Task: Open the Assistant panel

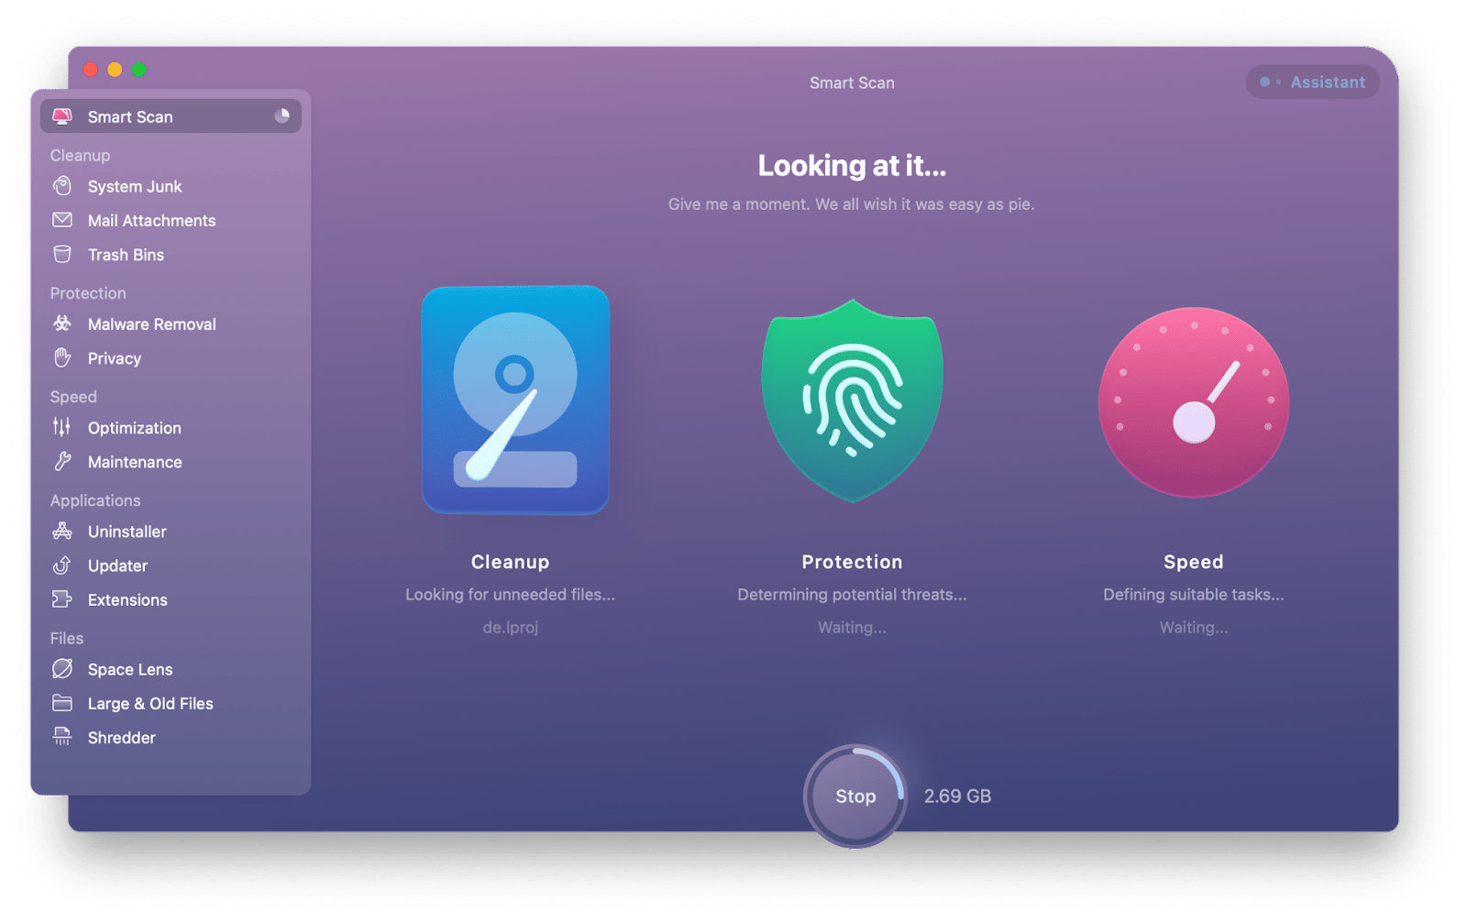Action: pos(1312,82)
